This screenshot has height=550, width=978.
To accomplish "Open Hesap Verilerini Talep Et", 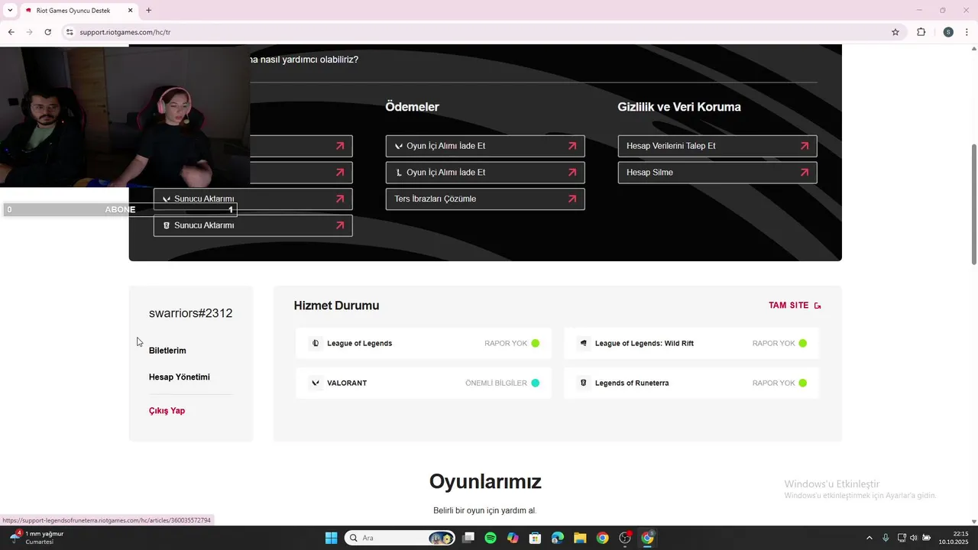I will (x=717, y=146).
